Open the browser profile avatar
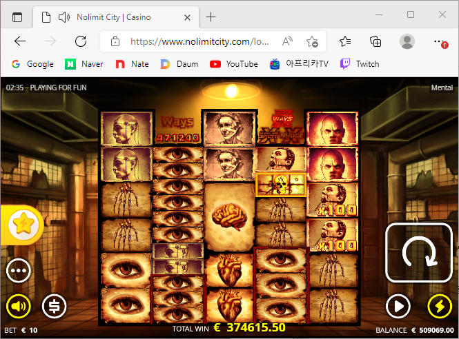This screenshot has width=459, height=339. (x=407, y=41)
